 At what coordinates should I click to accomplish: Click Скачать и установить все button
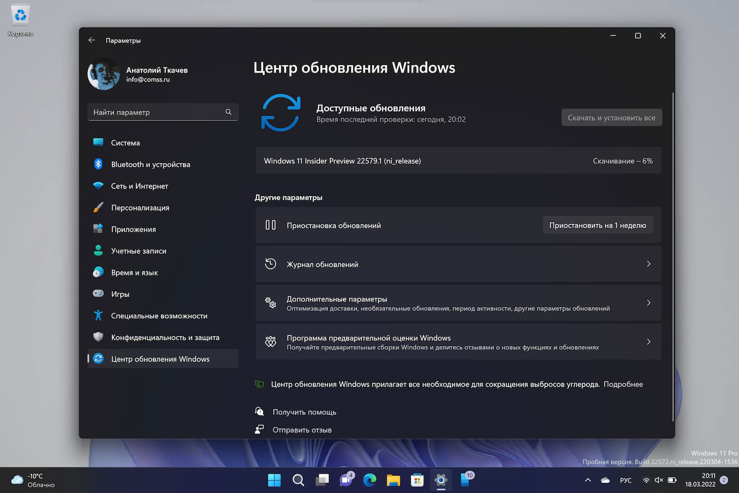click(x=611, y=117)
